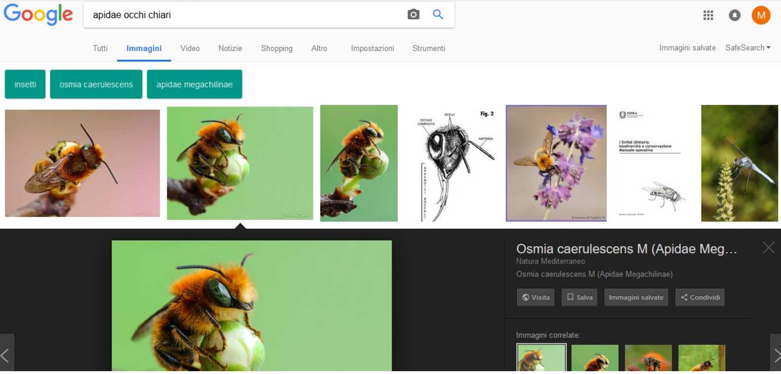This screenshot has height=374, width=781.
Task: Close the image preview panel
Action: [768, 248]
